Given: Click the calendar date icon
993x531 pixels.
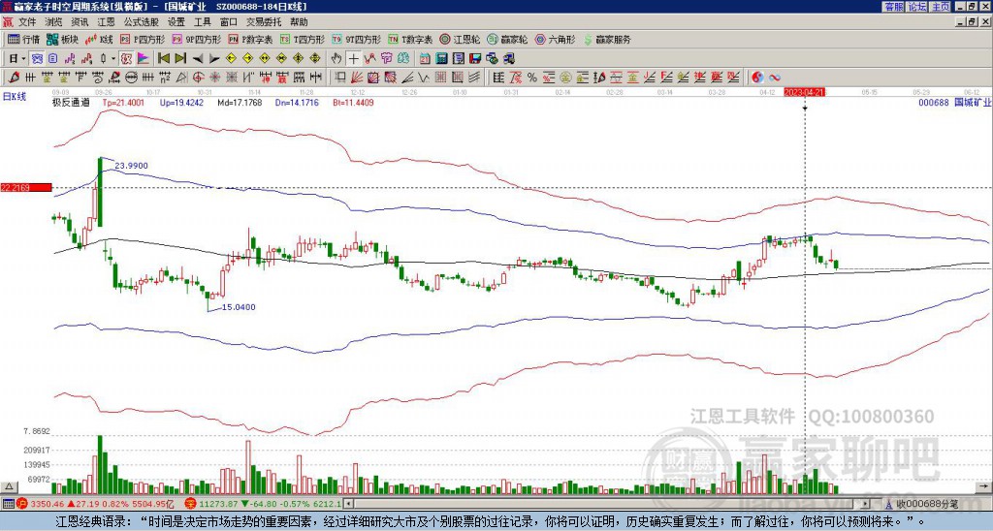Looking at the screenshot, I should pos(425,59).
